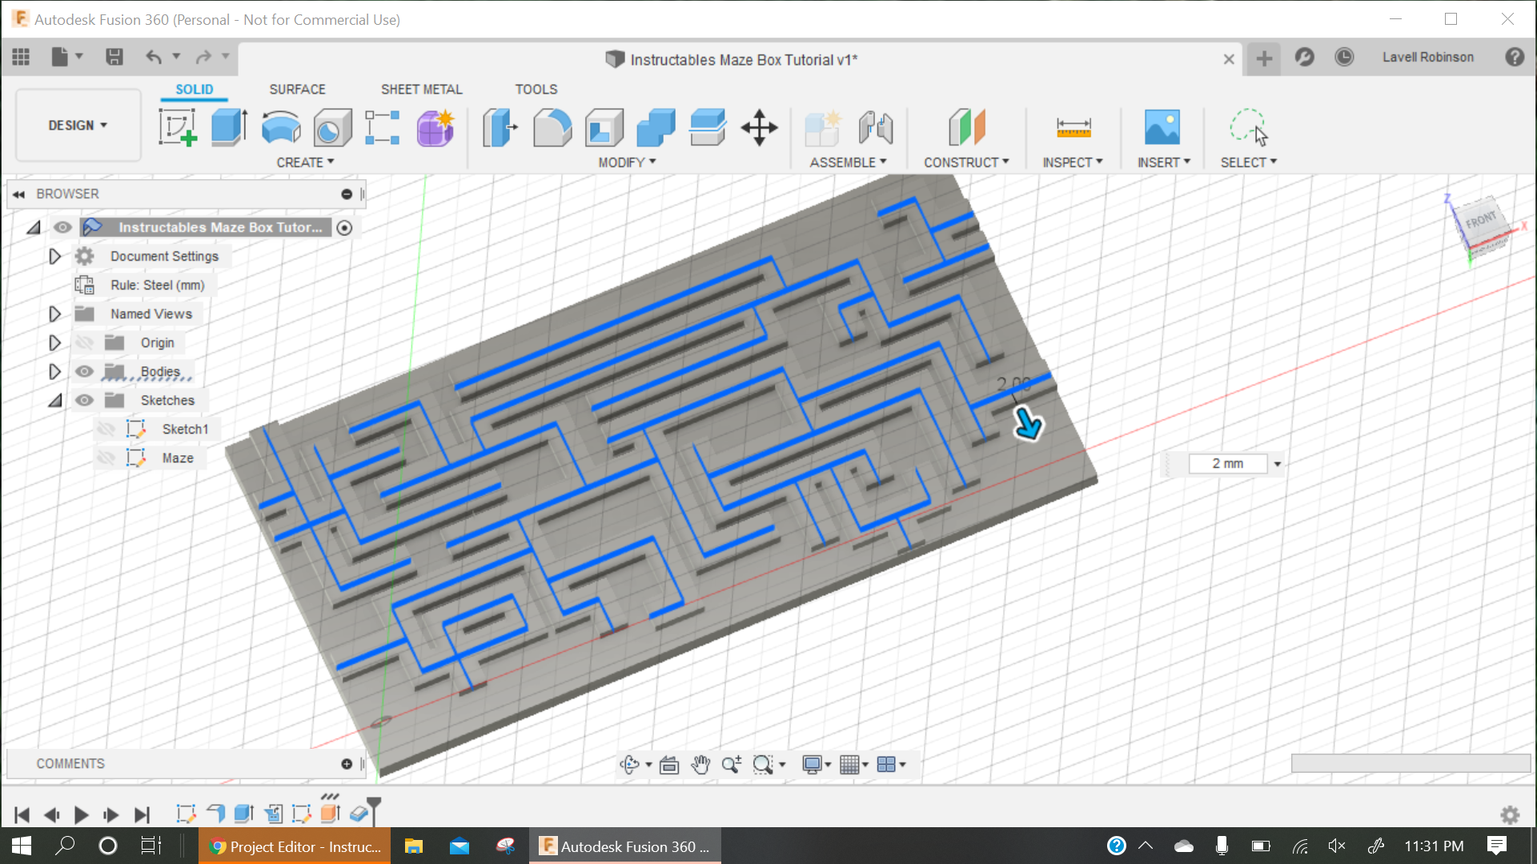Open the distance value dropdown arrow
This screenshot has height=864, width=1537.
[1278, 464]
